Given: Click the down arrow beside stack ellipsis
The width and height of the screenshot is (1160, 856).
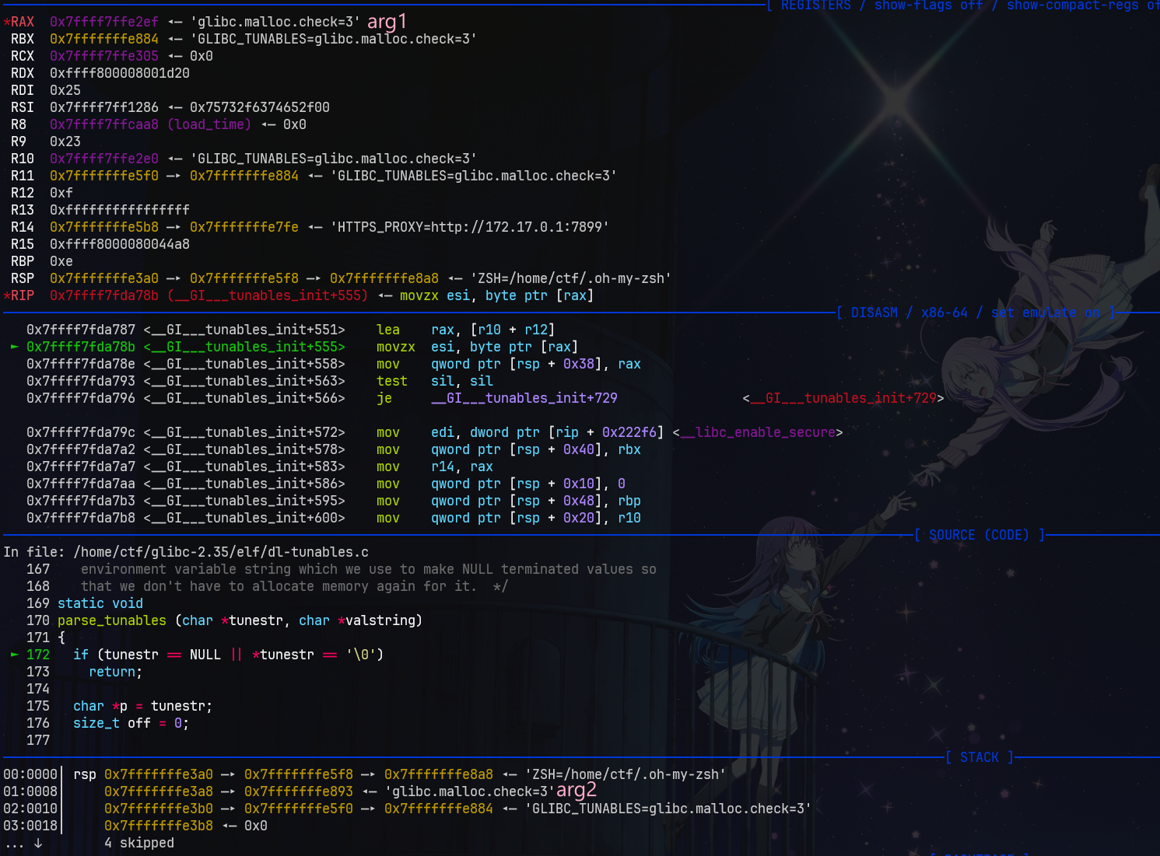Looking at the screenshot, I should pos(37,843).
